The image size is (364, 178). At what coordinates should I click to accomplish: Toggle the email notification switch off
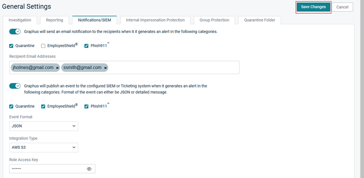tap(15, 32)
